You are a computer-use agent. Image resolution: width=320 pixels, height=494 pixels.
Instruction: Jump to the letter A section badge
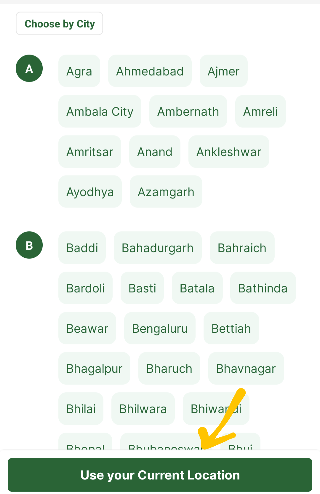(29, 68)
